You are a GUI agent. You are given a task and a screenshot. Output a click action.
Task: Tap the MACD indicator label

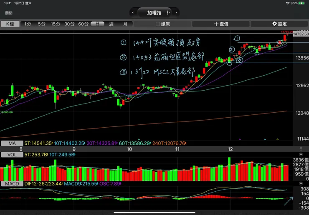point(12,184)
